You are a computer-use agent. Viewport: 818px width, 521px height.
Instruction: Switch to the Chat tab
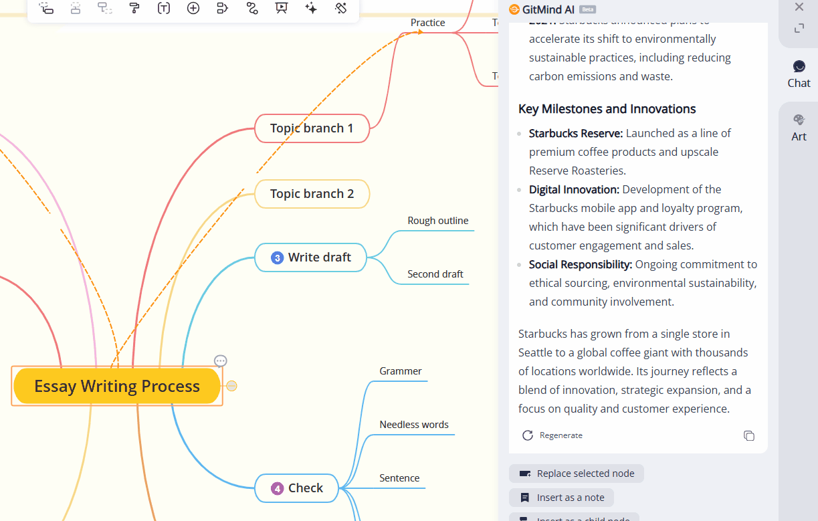point(799,74)
